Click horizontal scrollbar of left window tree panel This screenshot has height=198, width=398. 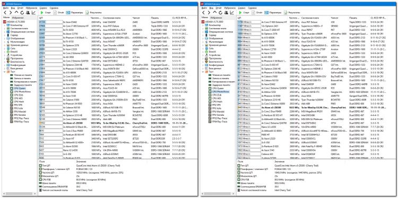[19, 194]
